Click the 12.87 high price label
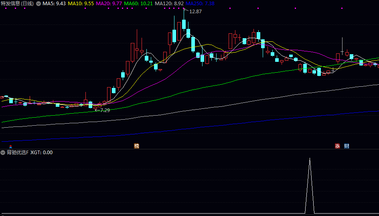This screenshot has height=216, width=379. click(195, 12)
